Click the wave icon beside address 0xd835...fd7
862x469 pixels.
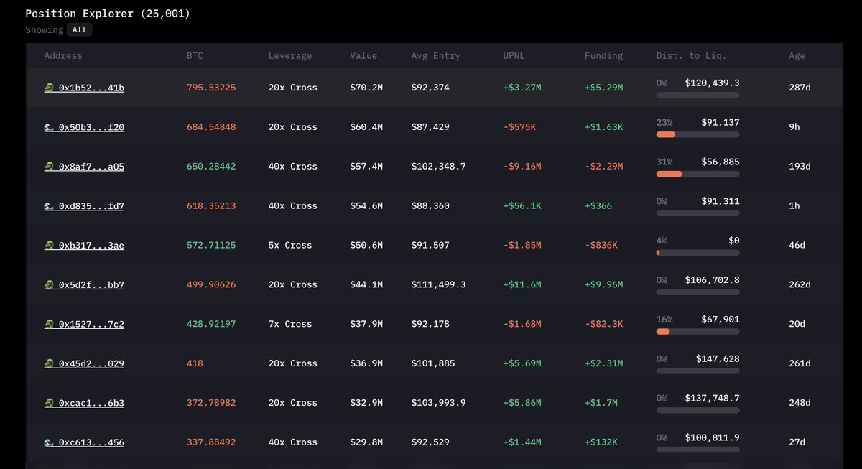pos(48,206)
